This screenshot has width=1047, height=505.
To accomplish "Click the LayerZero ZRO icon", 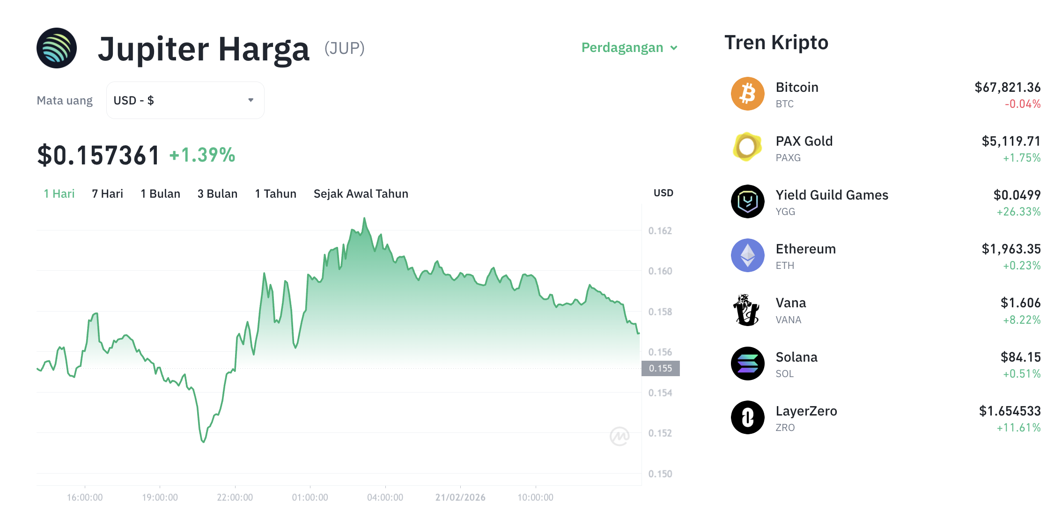I will [x=747, y=417].
